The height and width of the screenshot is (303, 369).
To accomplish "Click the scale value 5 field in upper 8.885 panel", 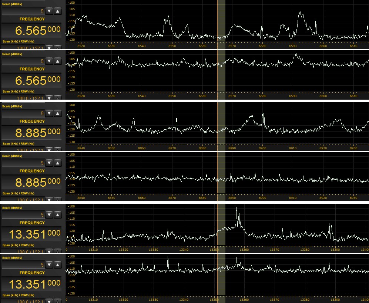I will click(23, 113).
